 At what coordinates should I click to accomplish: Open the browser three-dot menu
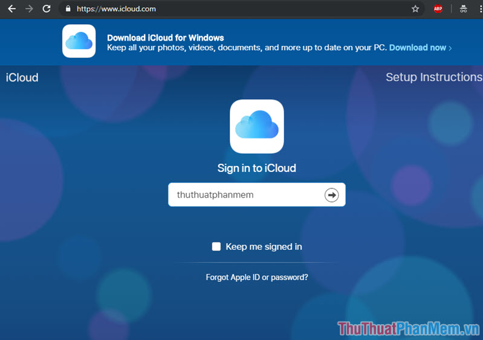coord(481,9)
